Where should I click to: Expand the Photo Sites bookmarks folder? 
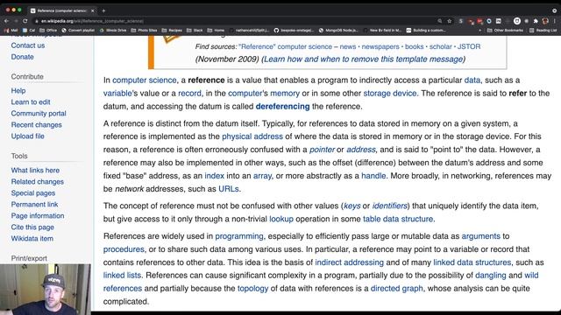pyautogui.click(x=144, y=31)
